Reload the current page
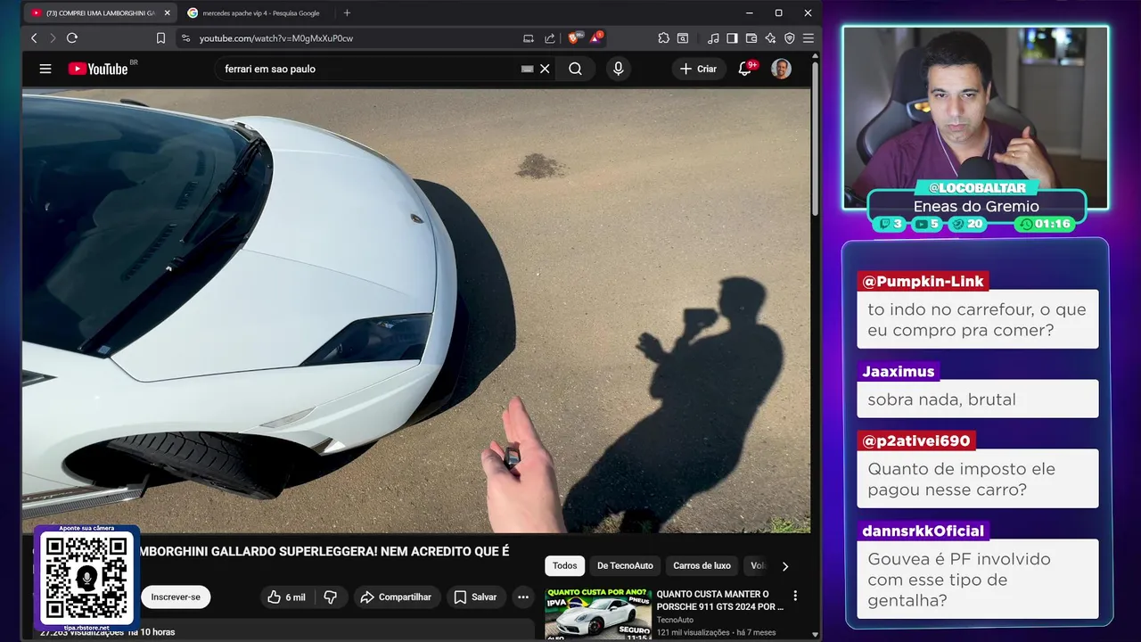The height and width of the screenshot is (642, 1141). [x=72, y=38]
